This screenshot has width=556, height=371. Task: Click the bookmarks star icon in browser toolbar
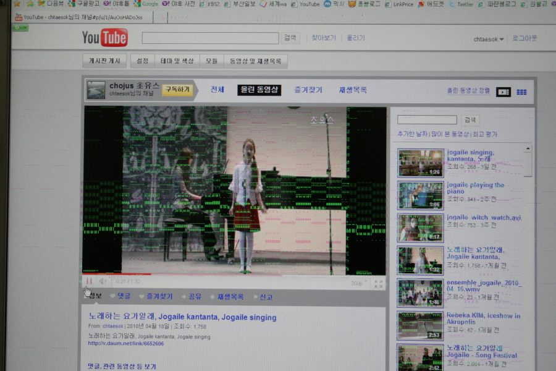(x=17, y=4)
